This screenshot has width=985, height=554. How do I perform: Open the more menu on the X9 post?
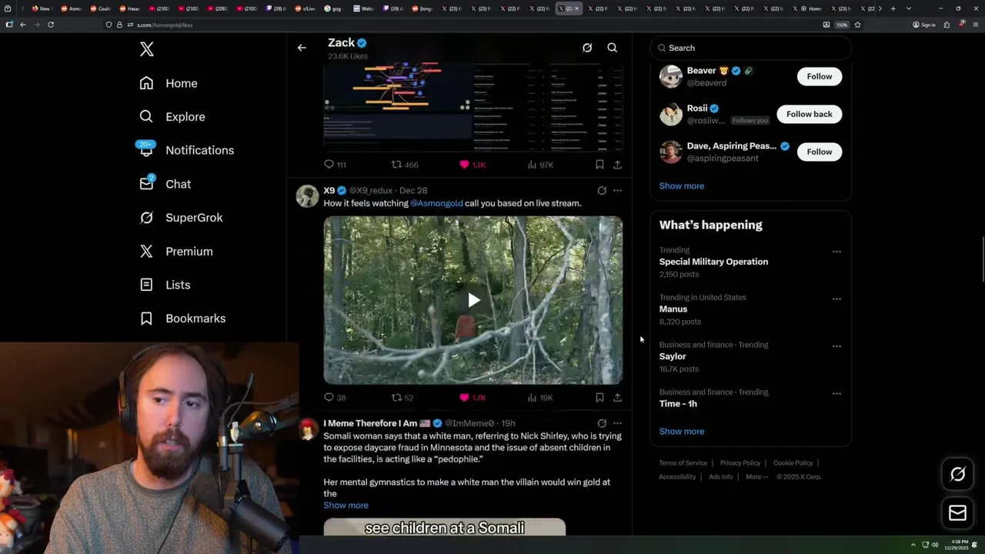pos(617,191)
